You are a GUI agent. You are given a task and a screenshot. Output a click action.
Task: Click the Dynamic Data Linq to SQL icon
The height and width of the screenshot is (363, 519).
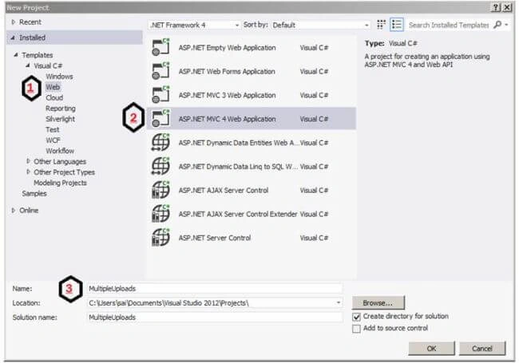pyautogui.click(x=160, y=166)
